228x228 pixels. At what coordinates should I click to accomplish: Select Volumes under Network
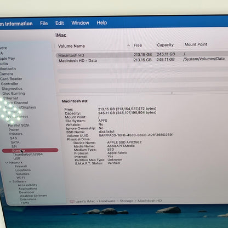(x=22, y=174)
